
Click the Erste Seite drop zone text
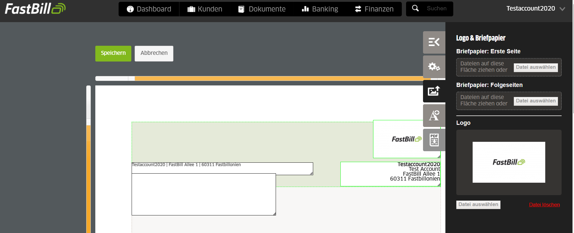[484, 67]
